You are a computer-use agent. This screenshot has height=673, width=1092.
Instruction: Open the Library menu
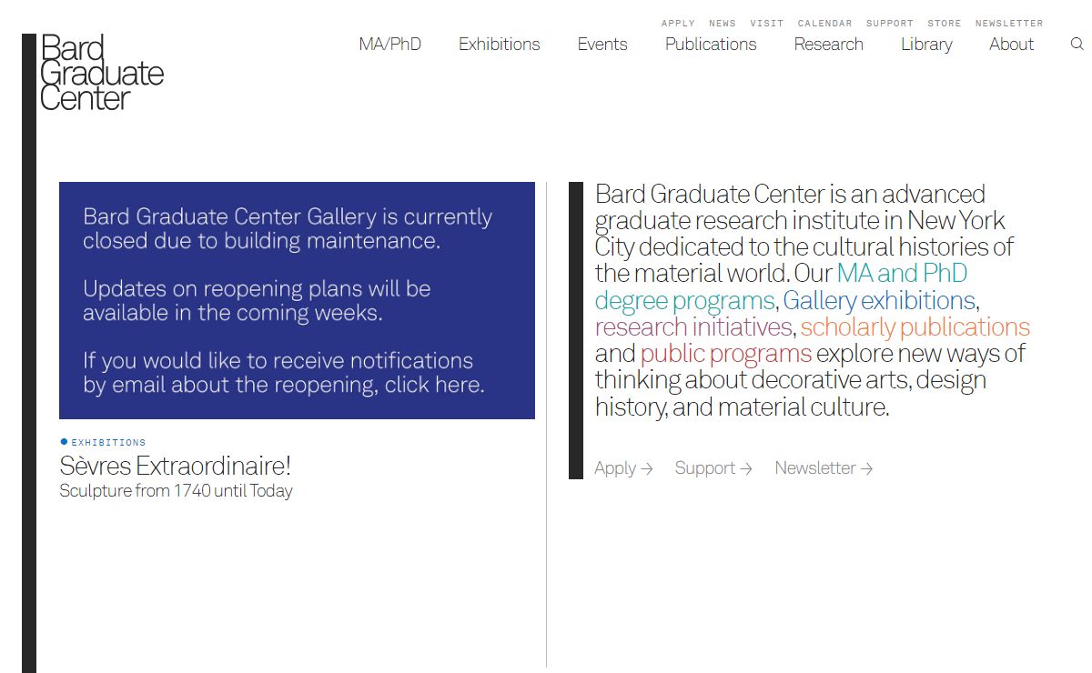[x=926, y=44]
